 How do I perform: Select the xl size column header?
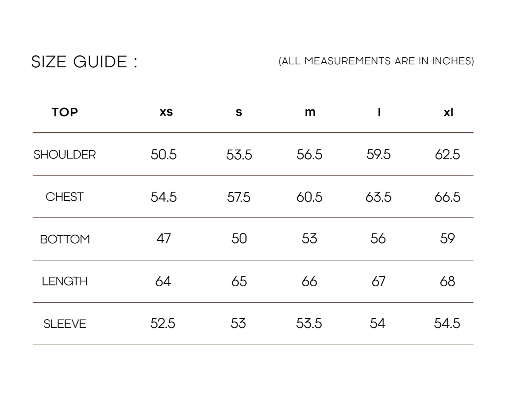[x=448, y=112]
